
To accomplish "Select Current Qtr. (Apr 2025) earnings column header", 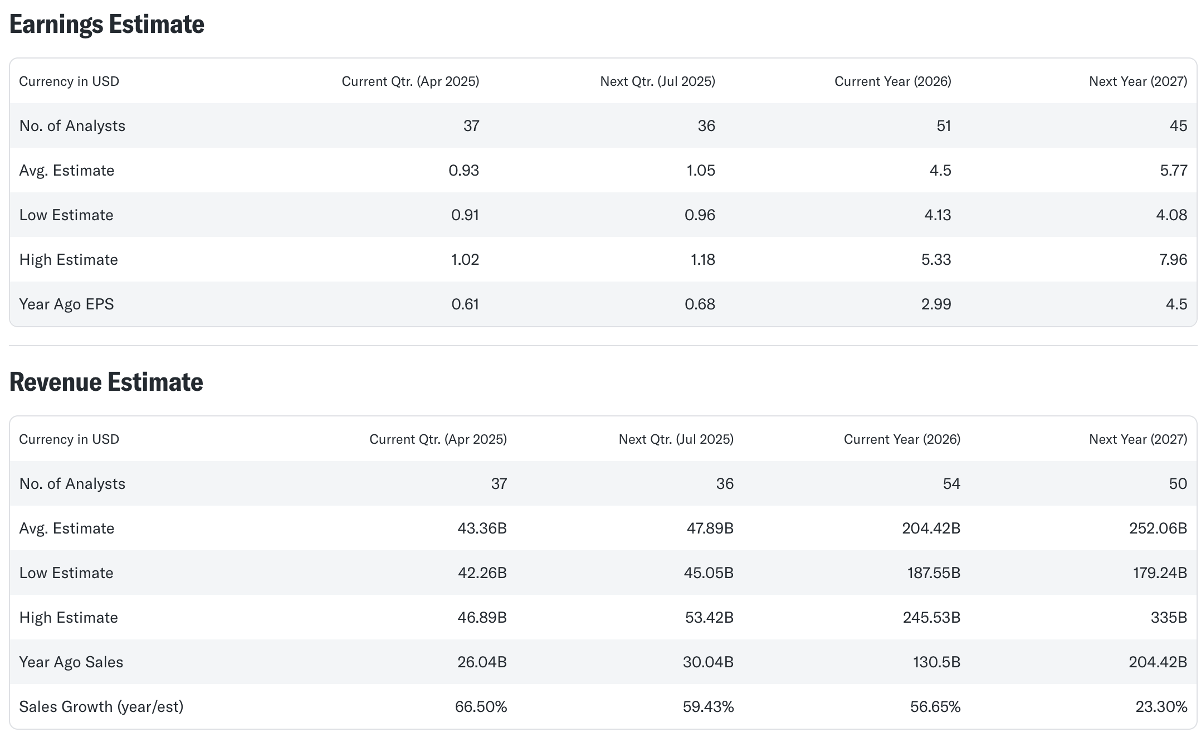I will click(x=410, y=81).
